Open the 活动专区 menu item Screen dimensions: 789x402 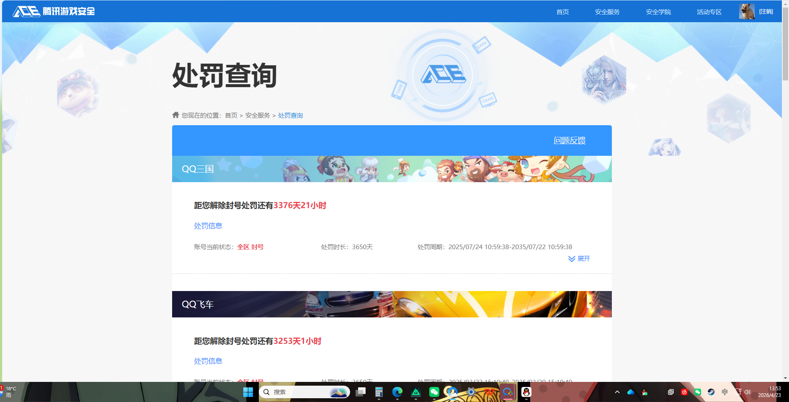pyautogui.click(x=708, y=11)
